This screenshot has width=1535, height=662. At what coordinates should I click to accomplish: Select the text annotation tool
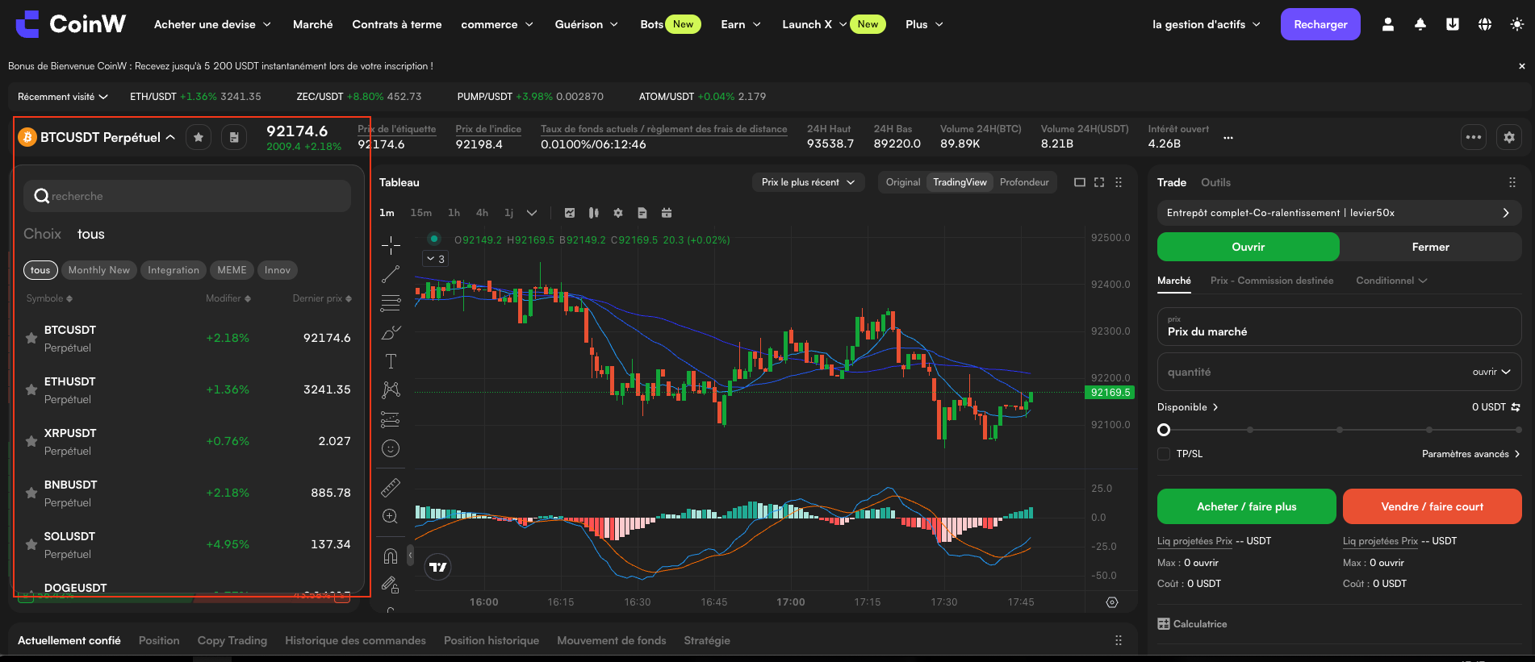click(x=391, y=361)
